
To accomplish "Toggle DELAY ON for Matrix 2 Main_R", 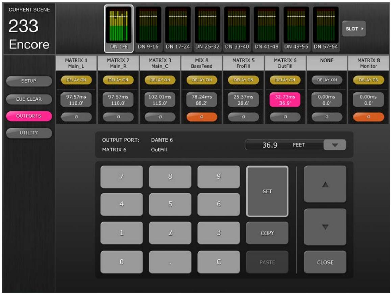I will [118, 80].
